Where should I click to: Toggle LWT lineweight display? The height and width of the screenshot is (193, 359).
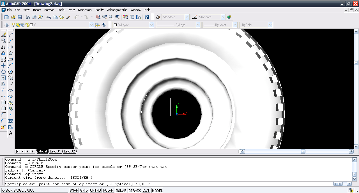tap(146, 190)
